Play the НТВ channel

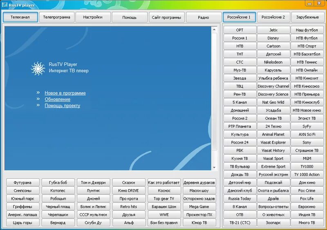[240, 46]
